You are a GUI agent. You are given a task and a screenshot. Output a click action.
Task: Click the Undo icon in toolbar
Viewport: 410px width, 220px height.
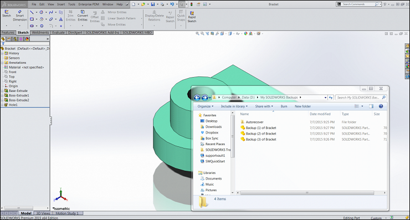(x=172, y=4)
